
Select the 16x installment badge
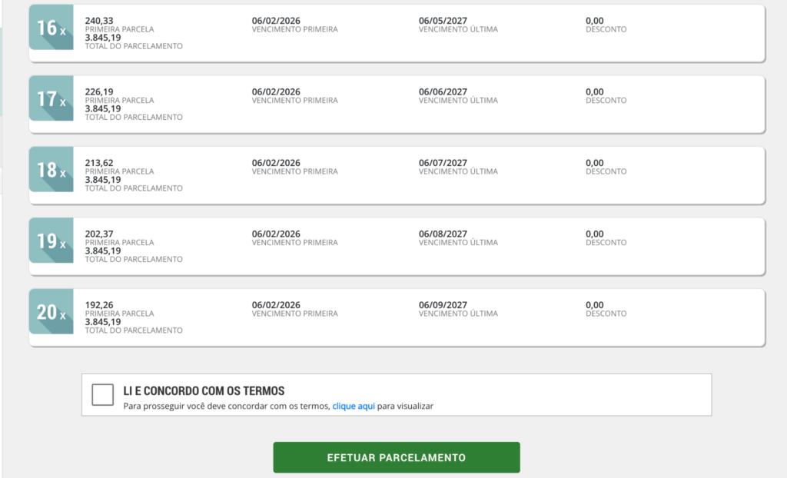[x=51, y=28]
